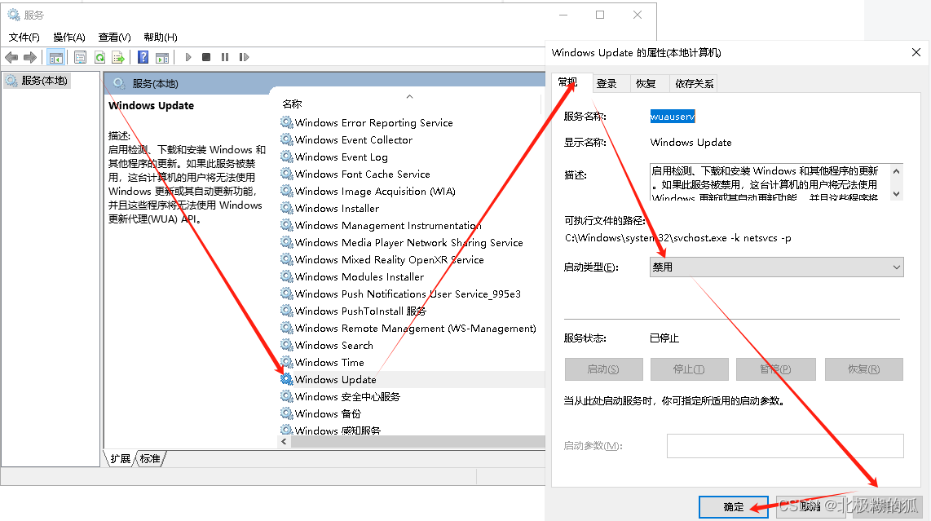Click the 停止(T) button
Viewport: 931px width, 521px height.
tap(689, 369)
